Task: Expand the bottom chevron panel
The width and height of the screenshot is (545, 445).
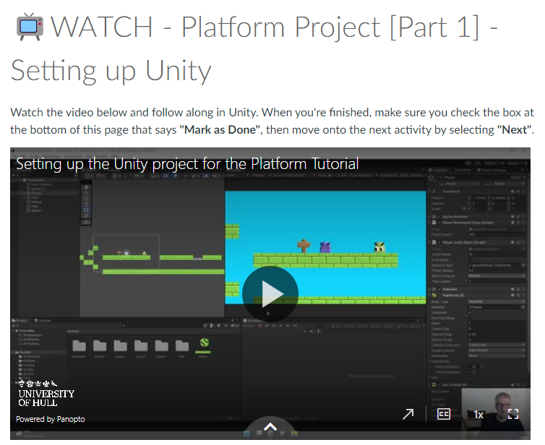Action: (x=270, y=428)
